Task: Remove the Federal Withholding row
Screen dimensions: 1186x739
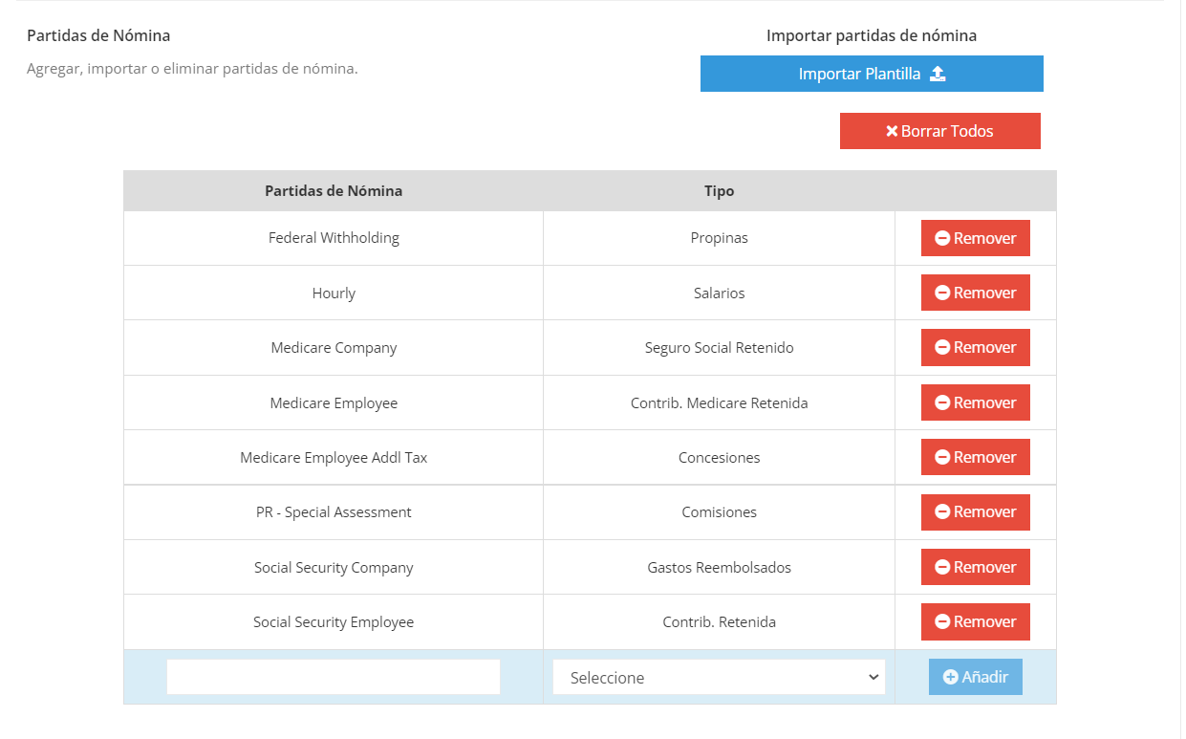Action: [976, 238]
